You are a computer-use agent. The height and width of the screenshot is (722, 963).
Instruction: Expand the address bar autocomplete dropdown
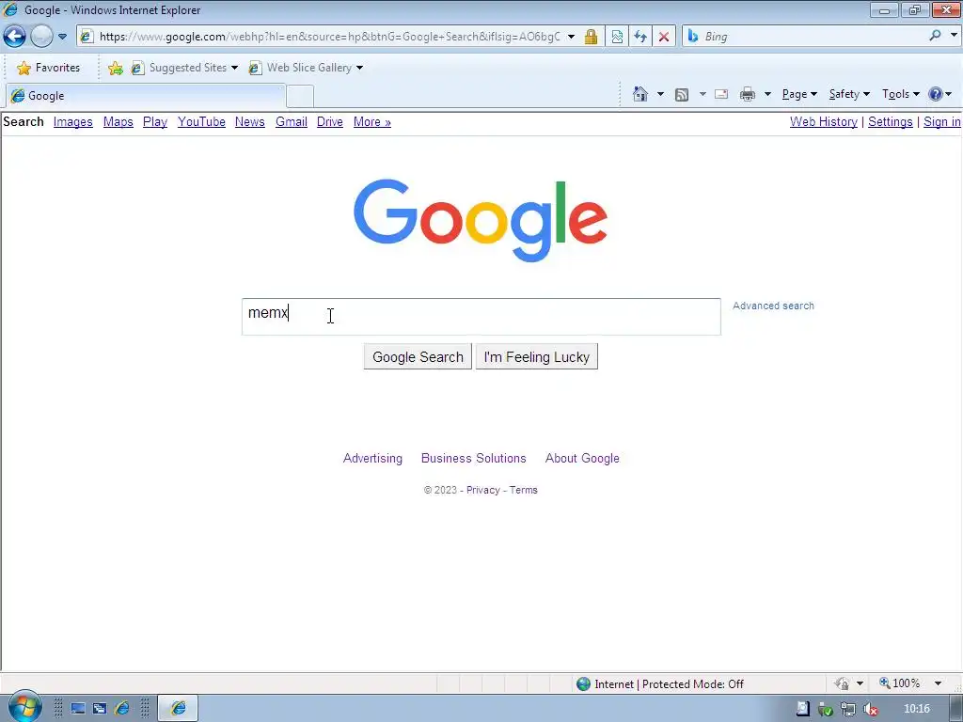(x=571, y=37)
